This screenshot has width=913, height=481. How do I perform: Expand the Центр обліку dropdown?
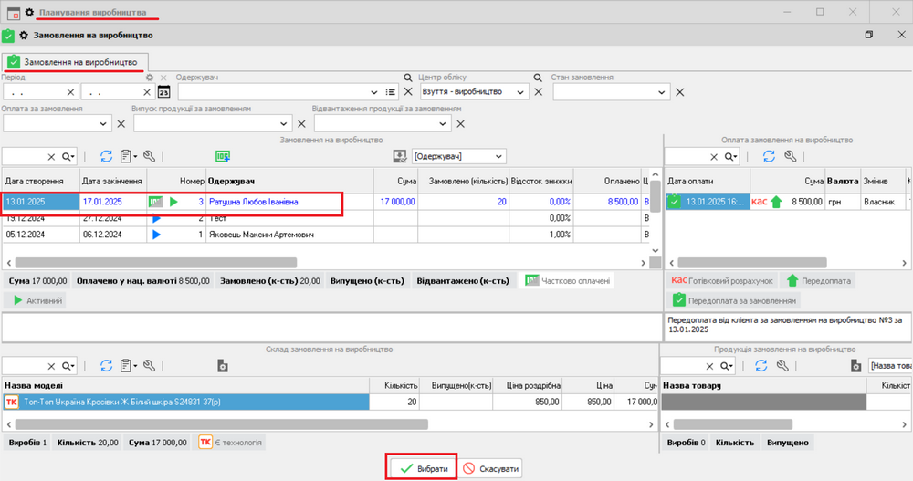[520, 92]
